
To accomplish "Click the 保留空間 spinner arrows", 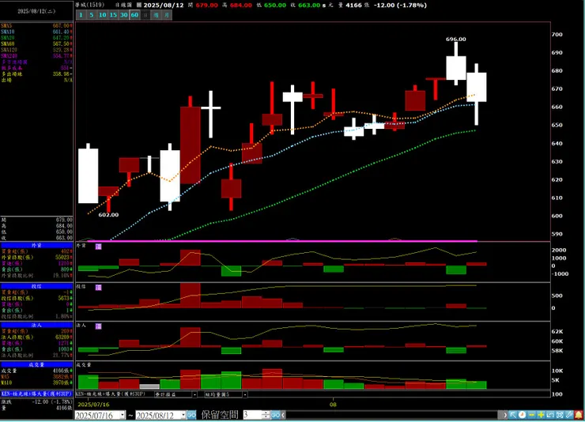I will pyautogui.click(x=266, y=415).
